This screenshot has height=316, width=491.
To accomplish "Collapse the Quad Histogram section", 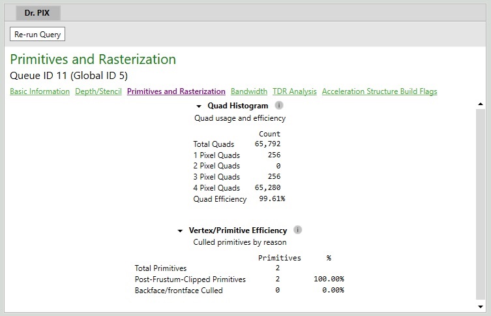I will pyautogui.click(x=198, y=106).
